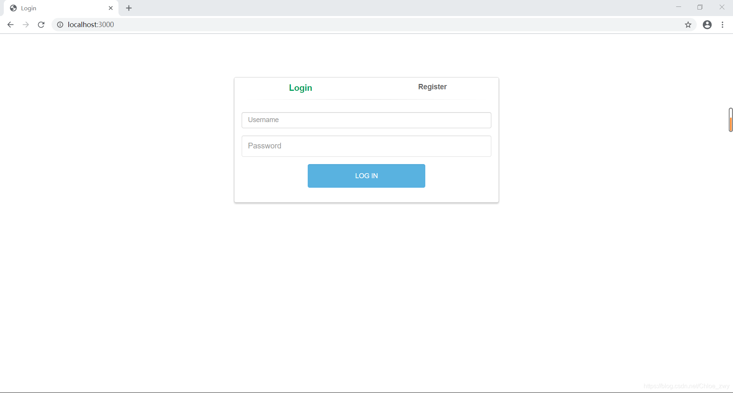Go back using the browser back arrow
The image size is (733, 393).
coord(10,25)
